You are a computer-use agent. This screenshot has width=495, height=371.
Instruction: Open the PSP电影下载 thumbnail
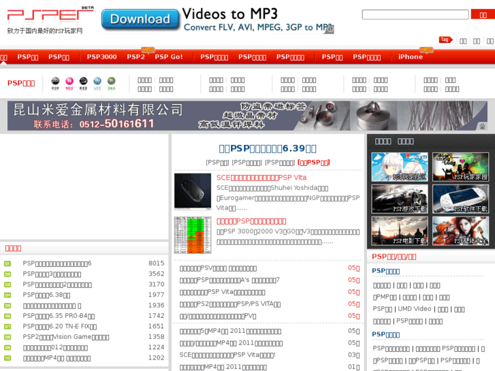pos(400,231)
